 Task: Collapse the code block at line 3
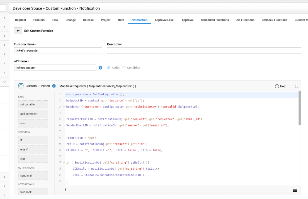coord(64,107)
